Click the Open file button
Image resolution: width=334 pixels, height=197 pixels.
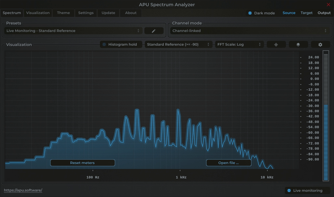(x=229, y=163)
